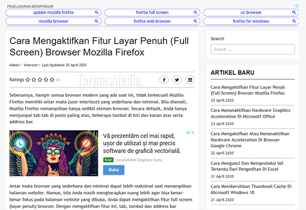Click the article title heading
This screenshot has height=210, width=306.
(x=99, y=46)
